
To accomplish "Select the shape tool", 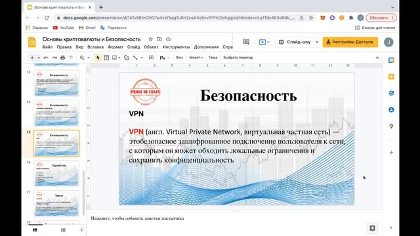I will point(127,58).
